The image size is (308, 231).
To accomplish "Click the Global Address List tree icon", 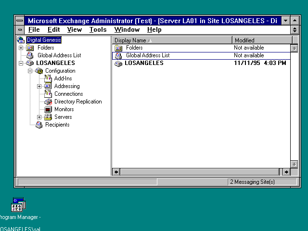I will click(x=30, y=55).
